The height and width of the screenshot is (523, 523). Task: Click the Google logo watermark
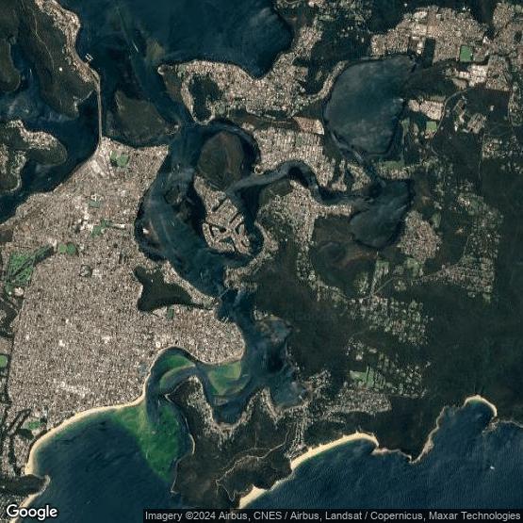pos(32,512)
